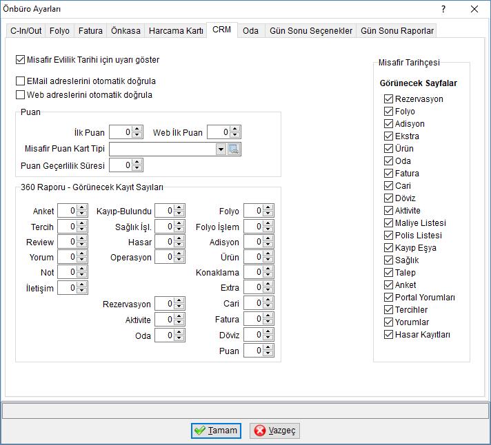Screen dimensions: 491x445
Task: Toggle Tercihler page checkbox
Action: 388,309
